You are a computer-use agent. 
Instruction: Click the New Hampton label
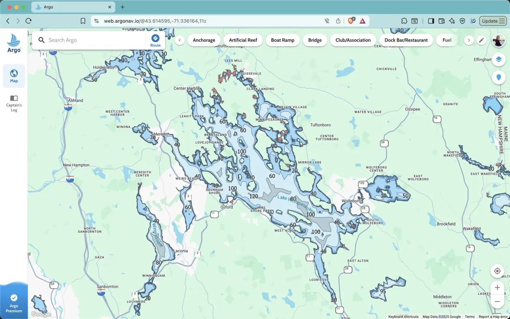(x=76, y=165)
